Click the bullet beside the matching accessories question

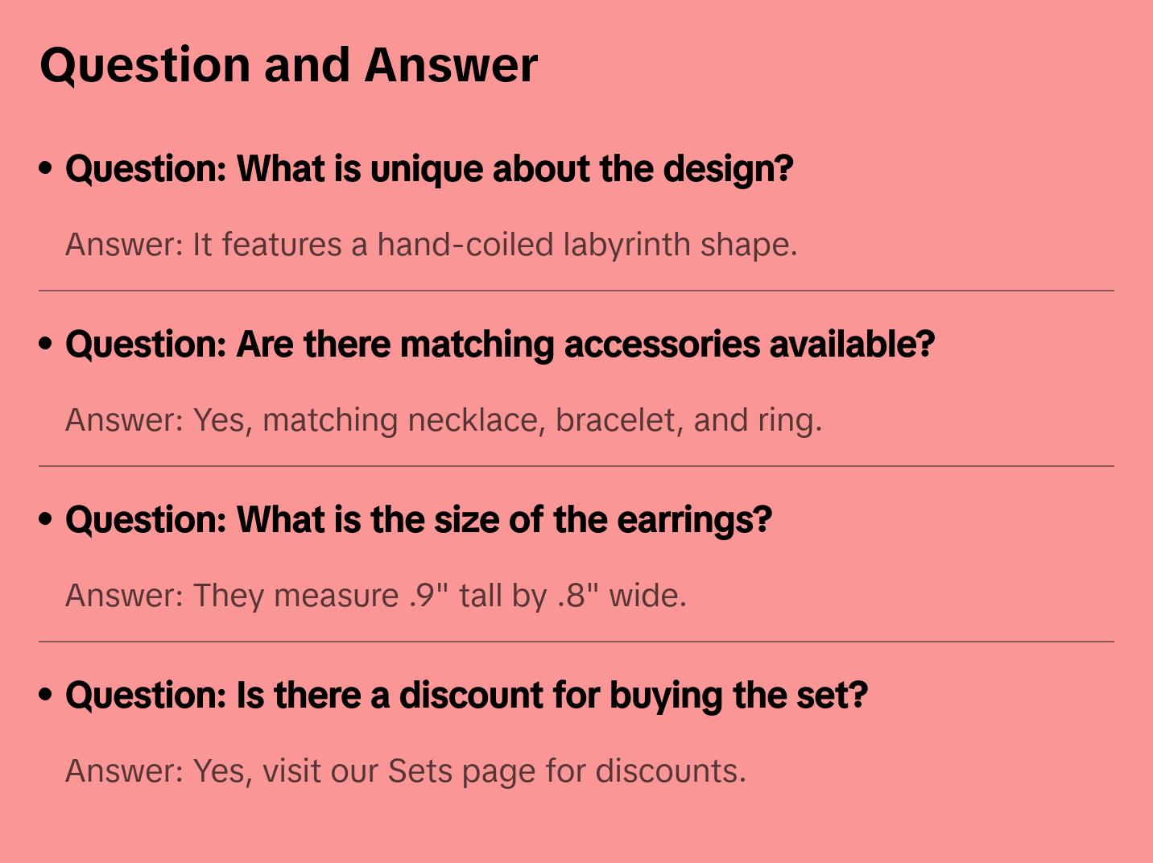coord(46,344)
